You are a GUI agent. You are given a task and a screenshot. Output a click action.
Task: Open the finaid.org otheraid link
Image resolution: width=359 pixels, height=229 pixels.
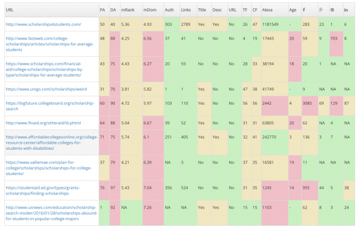pyautogui.click(x=43, y=123)
